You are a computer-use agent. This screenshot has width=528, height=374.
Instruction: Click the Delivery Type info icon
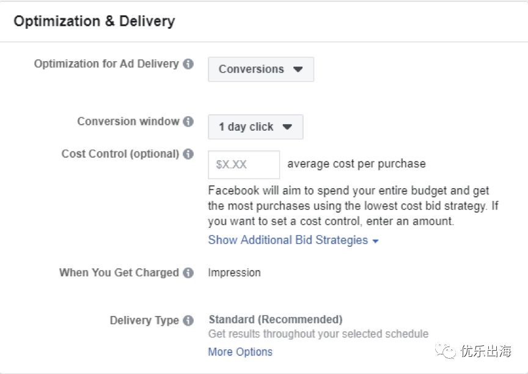coord(188,321)
